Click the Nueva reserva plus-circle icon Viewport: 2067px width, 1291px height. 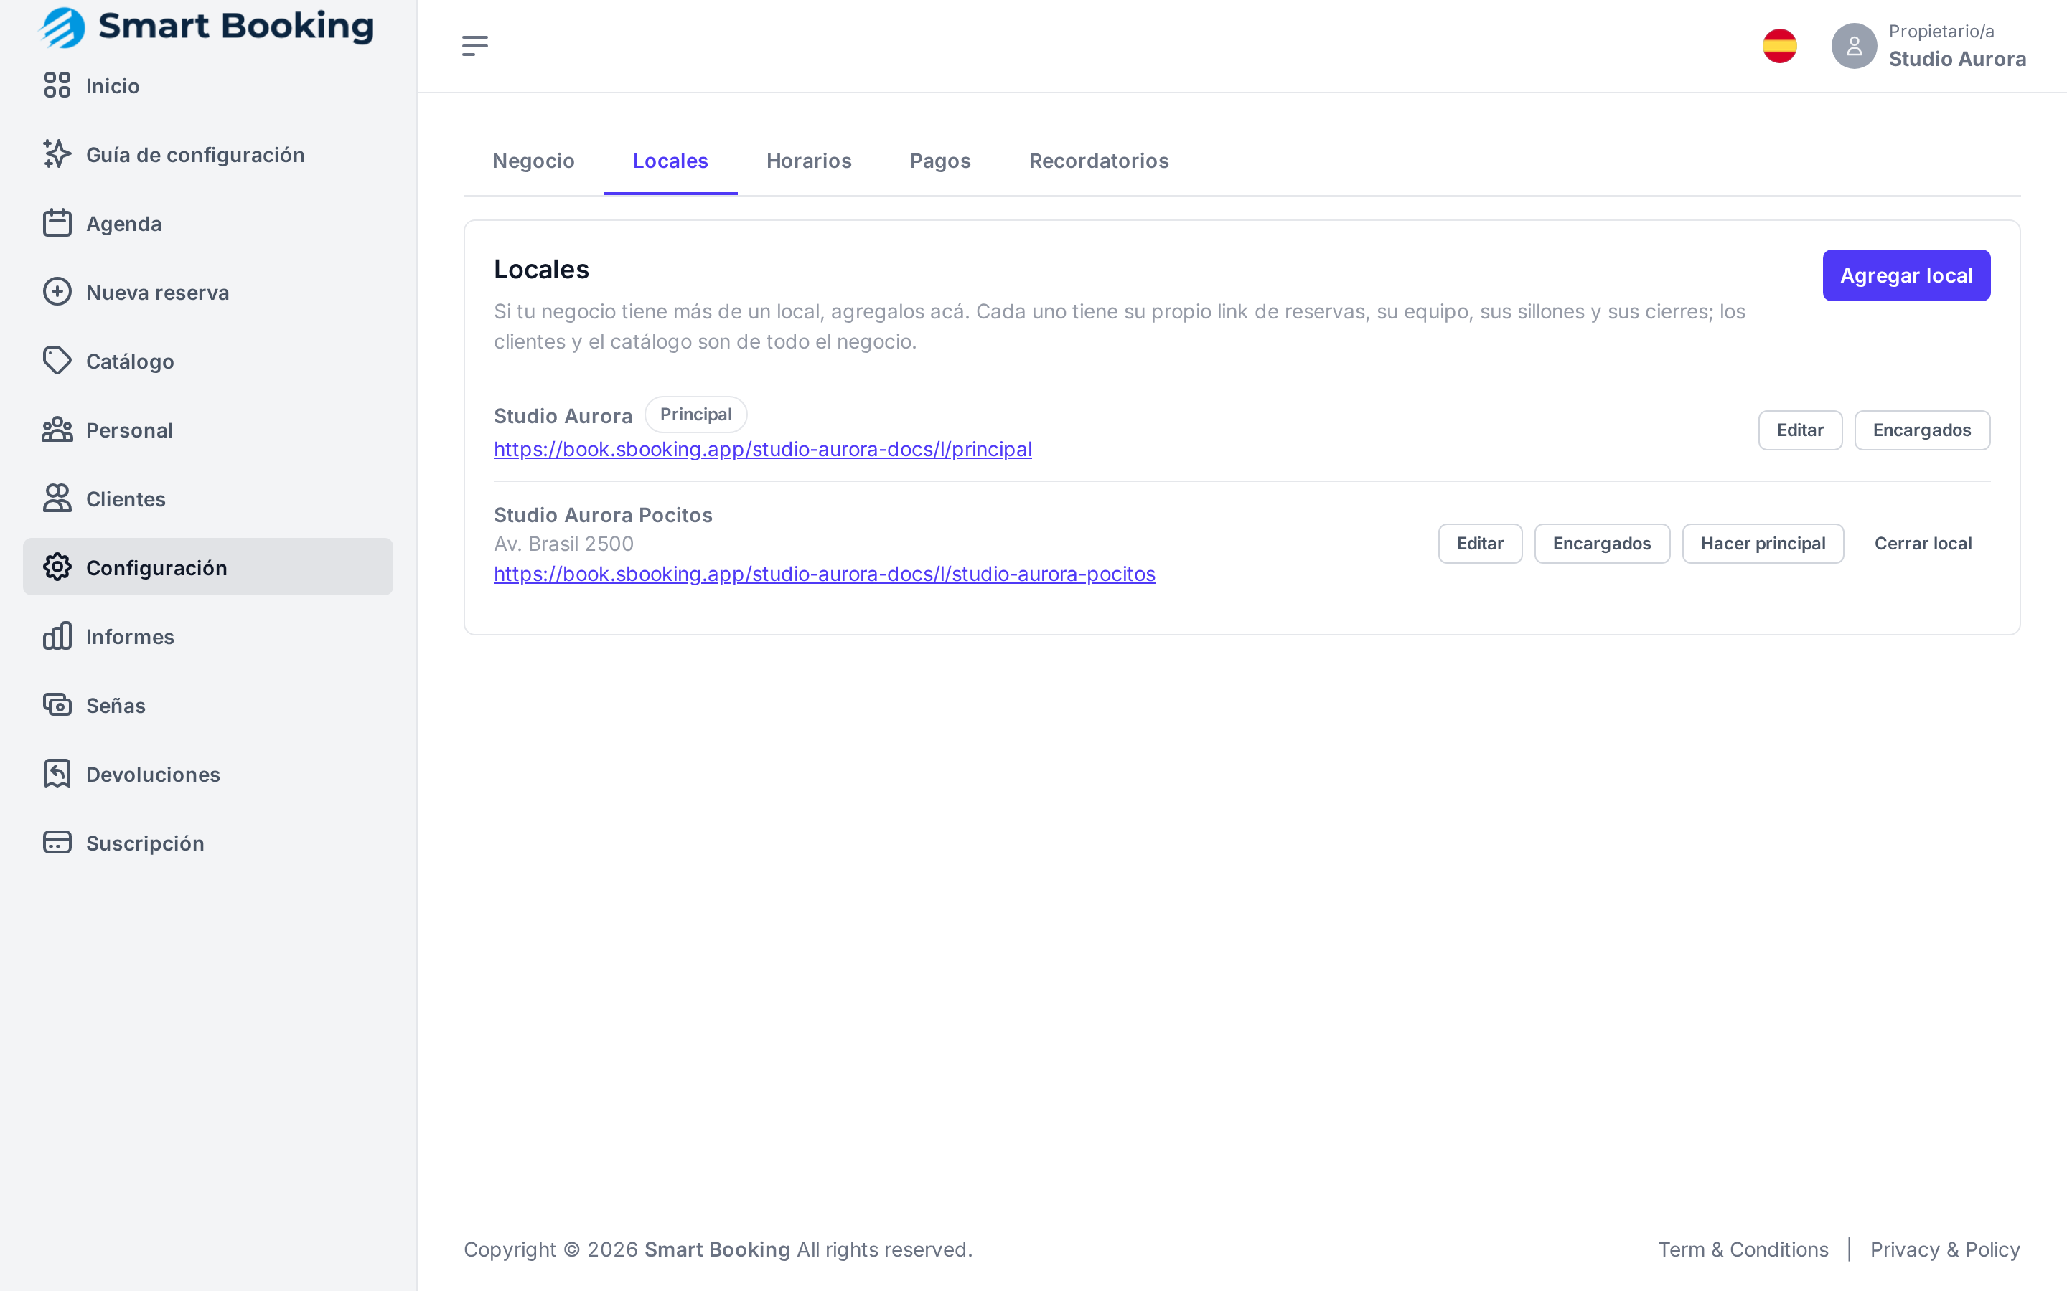pyautogui.click(x=57, y=292)
